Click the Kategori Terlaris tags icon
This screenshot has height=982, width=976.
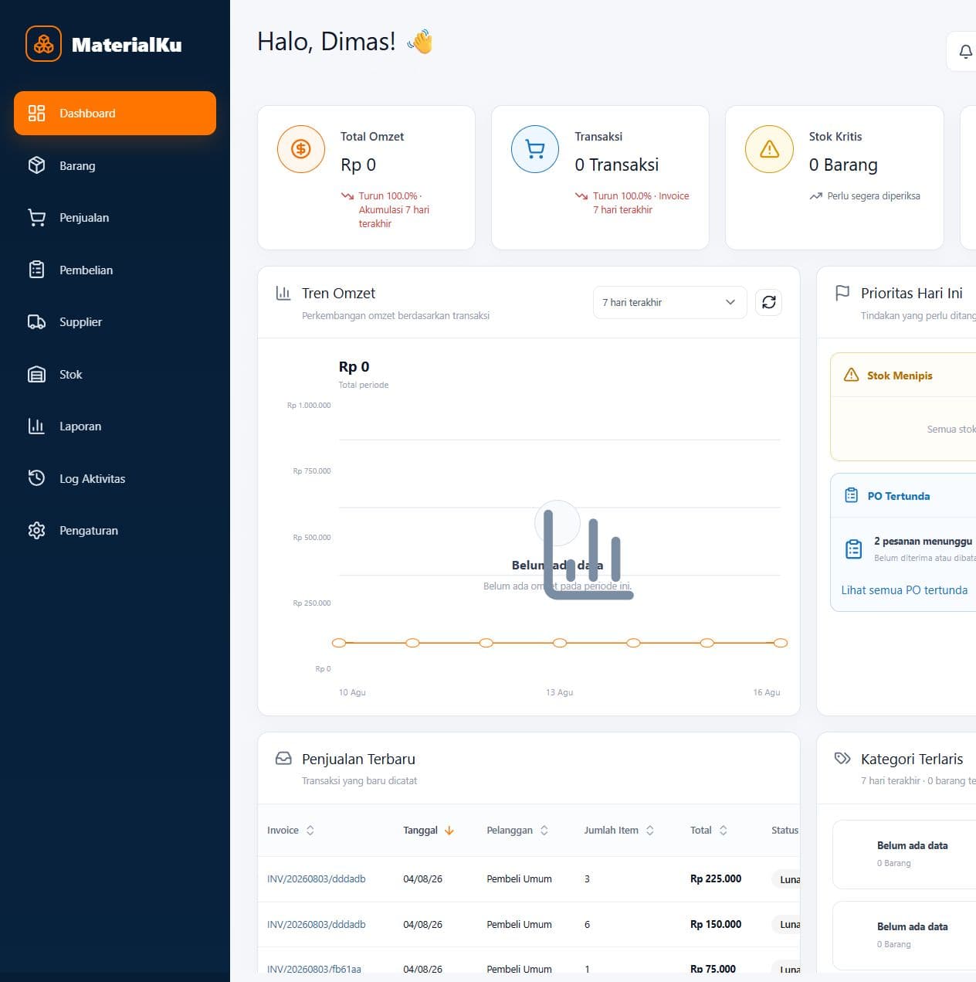[x=842, y=759]
